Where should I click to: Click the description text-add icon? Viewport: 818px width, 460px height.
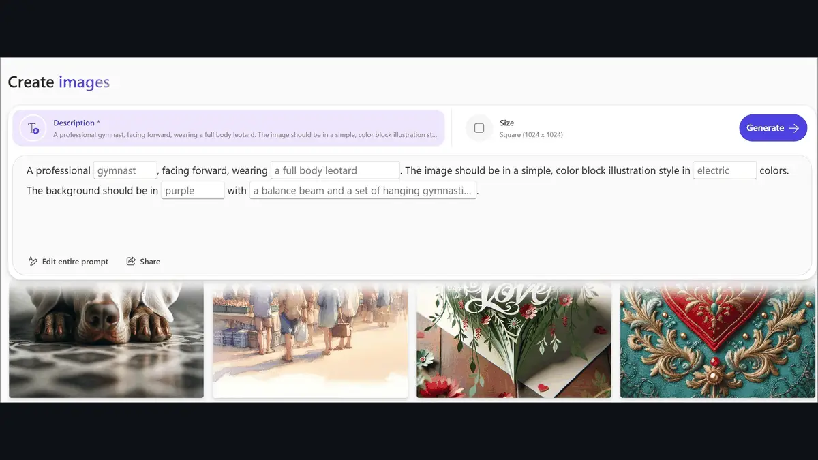pyautogui.click(x=33, y=128)
